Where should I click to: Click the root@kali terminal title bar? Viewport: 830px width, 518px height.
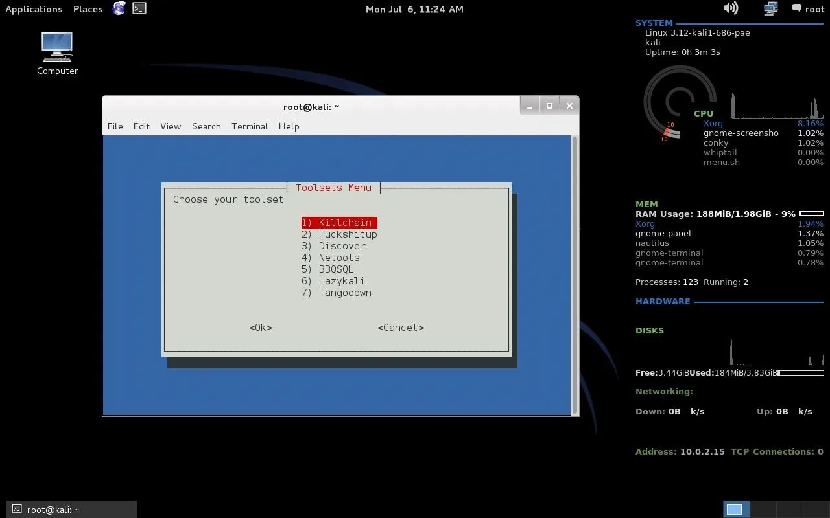[x=311, y=107]
